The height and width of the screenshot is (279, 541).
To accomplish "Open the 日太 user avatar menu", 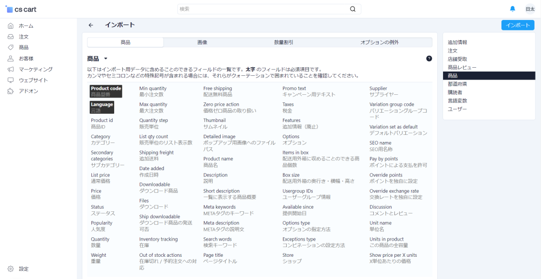I will pyautogui.click(x=530, y=9).
